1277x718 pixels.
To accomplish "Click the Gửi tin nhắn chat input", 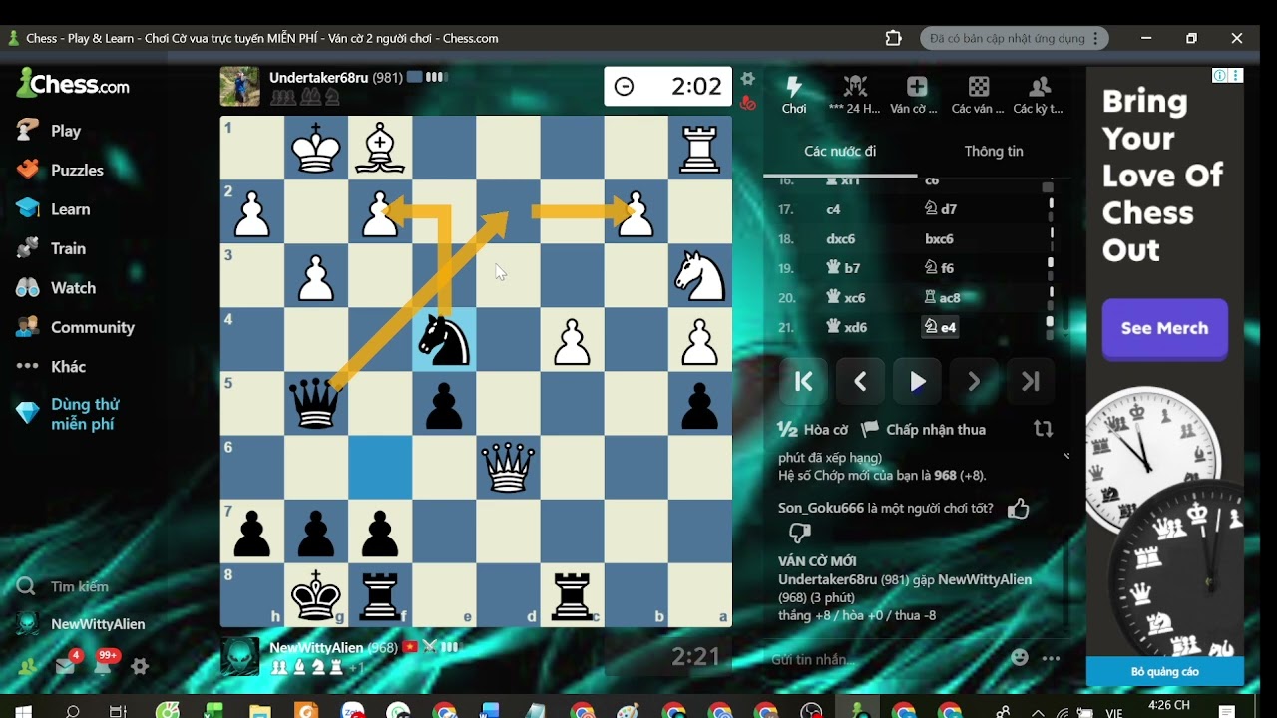I will (x=883, y=659).
